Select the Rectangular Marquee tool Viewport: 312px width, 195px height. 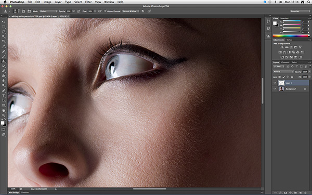pos(4,27)
